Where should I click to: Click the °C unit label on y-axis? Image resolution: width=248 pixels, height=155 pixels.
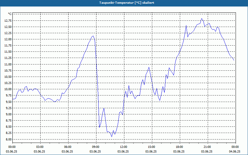[10, 14]
